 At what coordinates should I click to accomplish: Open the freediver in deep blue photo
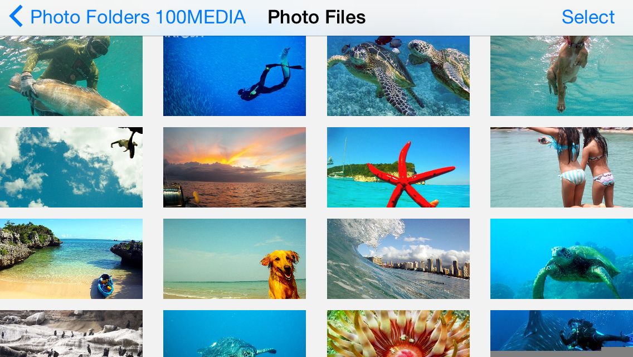tap(235, 76)
